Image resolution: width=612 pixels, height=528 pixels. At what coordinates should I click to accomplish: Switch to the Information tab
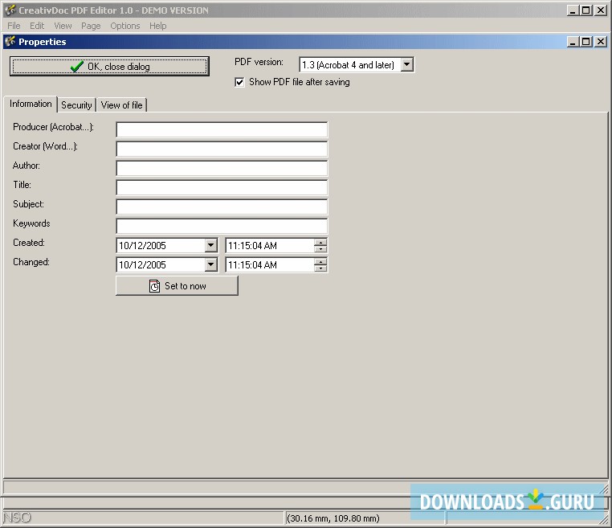(x=31, y=104)
